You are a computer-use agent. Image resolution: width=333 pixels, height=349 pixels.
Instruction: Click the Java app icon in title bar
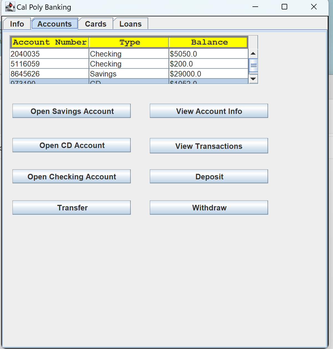[10, 7]
